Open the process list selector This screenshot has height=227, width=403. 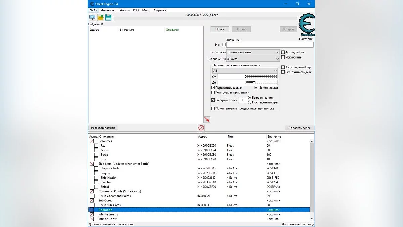[92, 17]
